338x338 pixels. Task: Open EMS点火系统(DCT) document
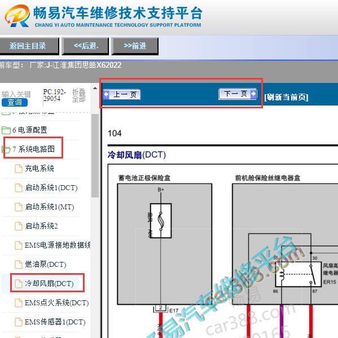pos(56,302)
